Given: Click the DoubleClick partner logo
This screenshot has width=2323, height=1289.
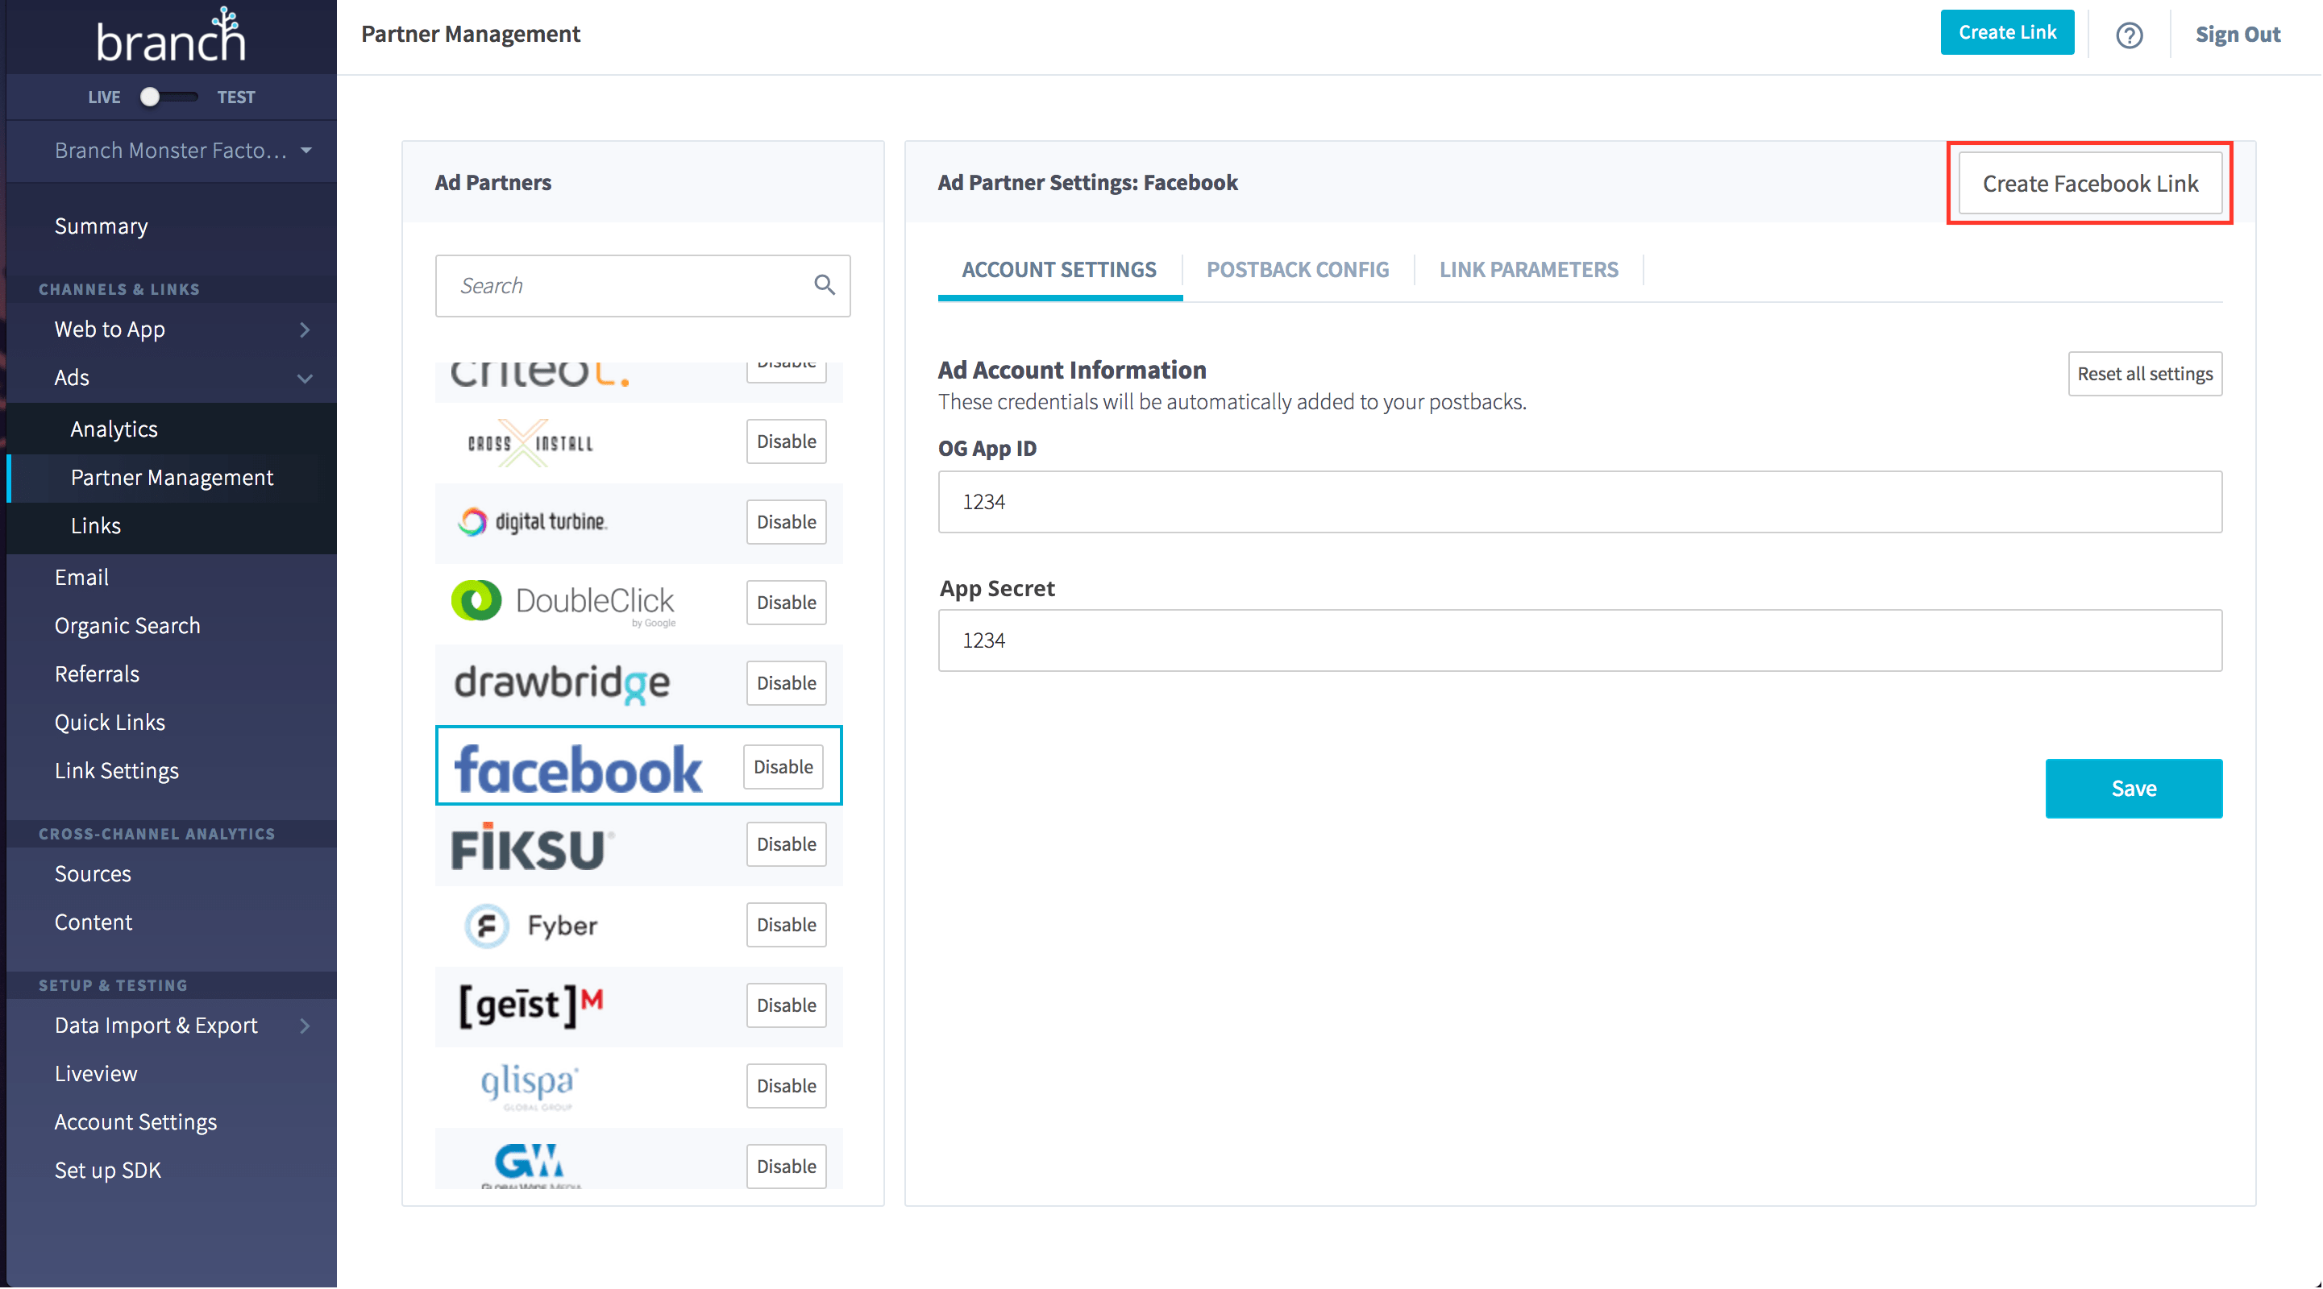Looking at the screenshot, I should point(563,602).
